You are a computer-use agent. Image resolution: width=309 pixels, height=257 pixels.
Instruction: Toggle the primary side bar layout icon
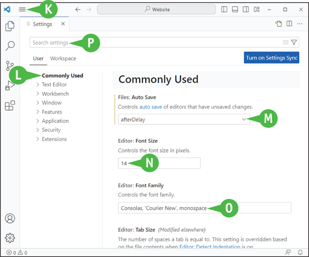pos(224,9)
